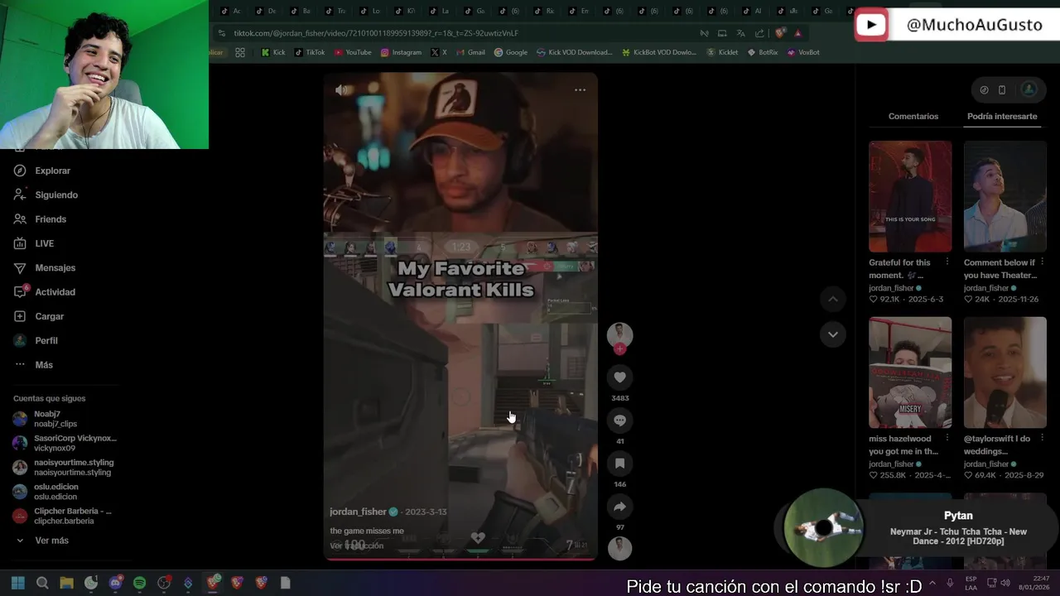Screen dimensions: 1060x596
Task: Open options dots for 'Comment below' video
Action: tap(1043, 262)
